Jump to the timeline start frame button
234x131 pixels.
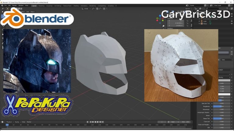pos(90,122)
